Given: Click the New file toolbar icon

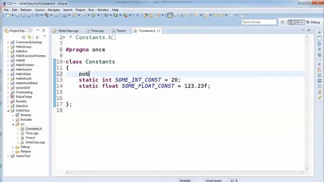Looking at the screenshot, I should coord(8,15).
